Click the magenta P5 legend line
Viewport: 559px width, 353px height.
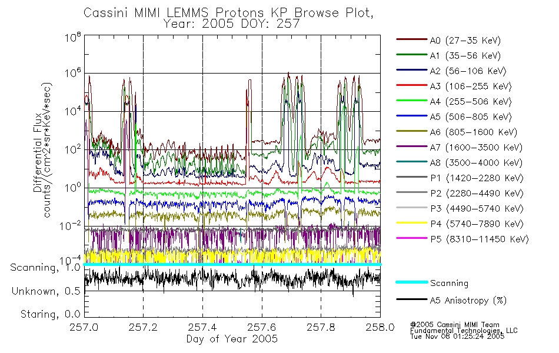click(x=411, y=238)
